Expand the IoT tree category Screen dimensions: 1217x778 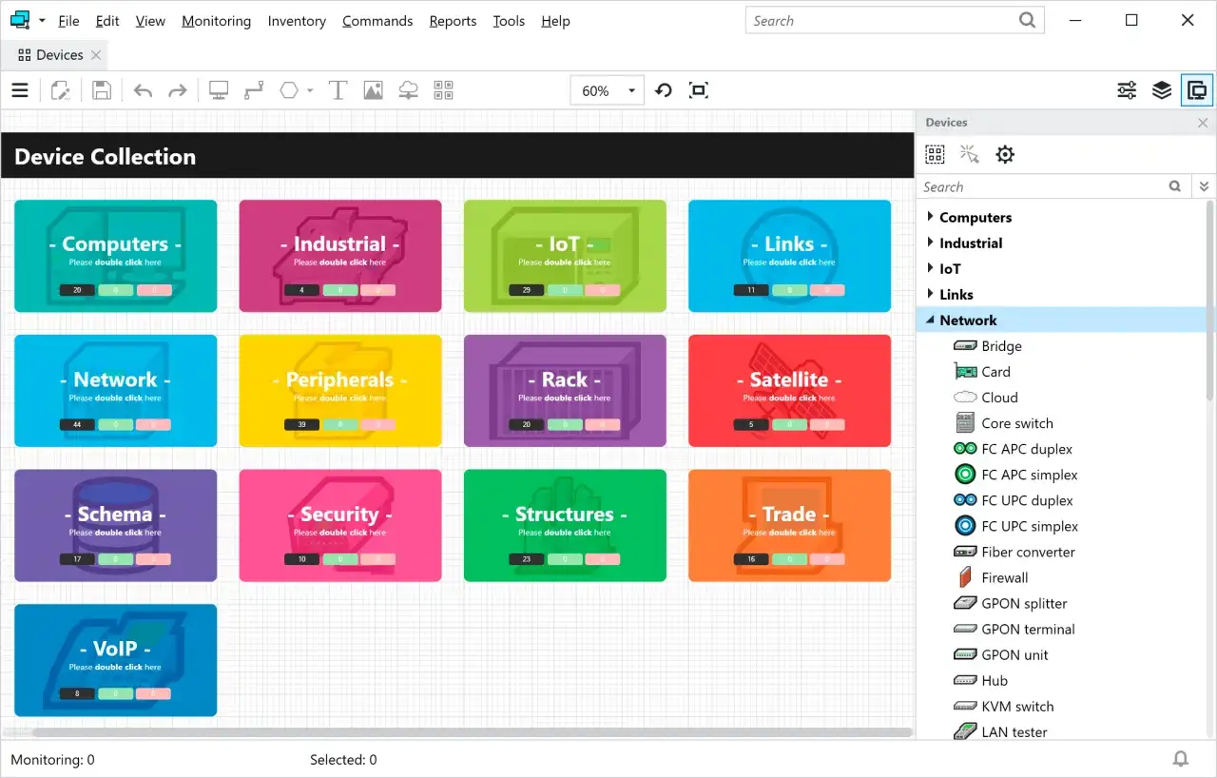930,268
